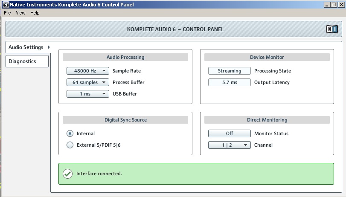Open the Process Buffer 64 samples dropdown
The height and width of the screenshot is (197, 346).
tap(87, 82)
